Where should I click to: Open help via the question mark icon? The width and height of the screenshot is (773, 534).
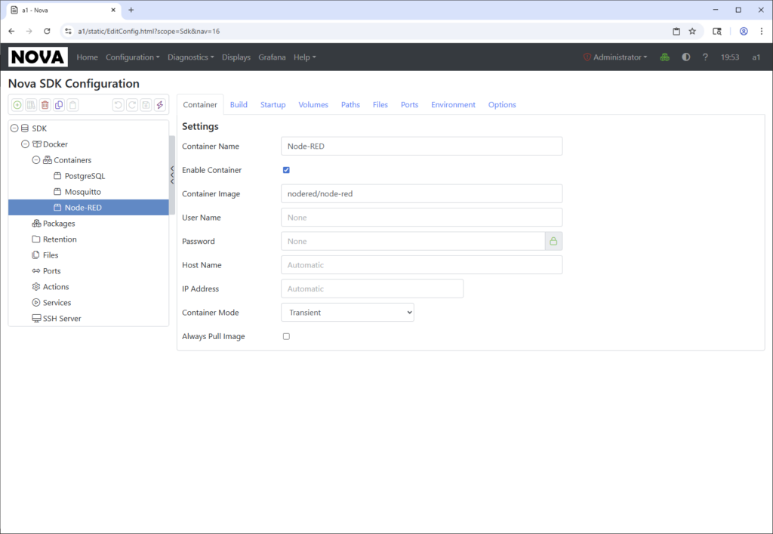pyautogui.click(x=705, y=57)
